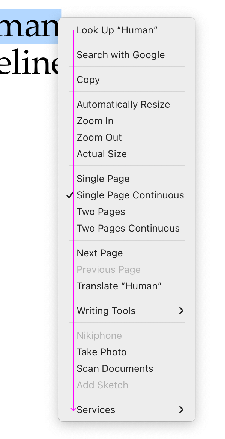Switch to Two Pages view

(x=101, y=212)
